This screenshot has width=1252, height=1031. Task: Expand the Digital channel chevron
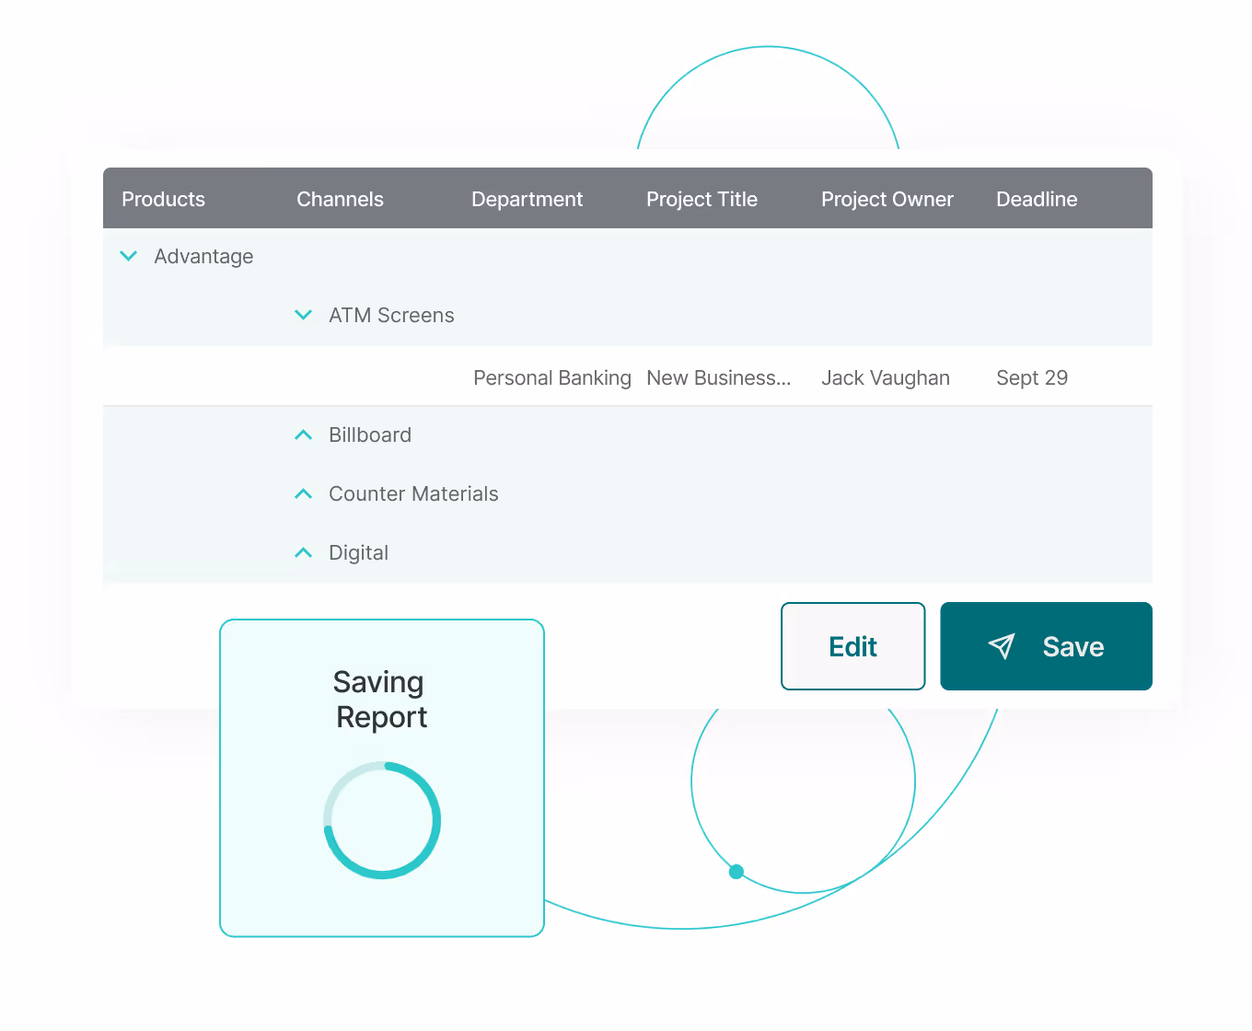(303, 552)
